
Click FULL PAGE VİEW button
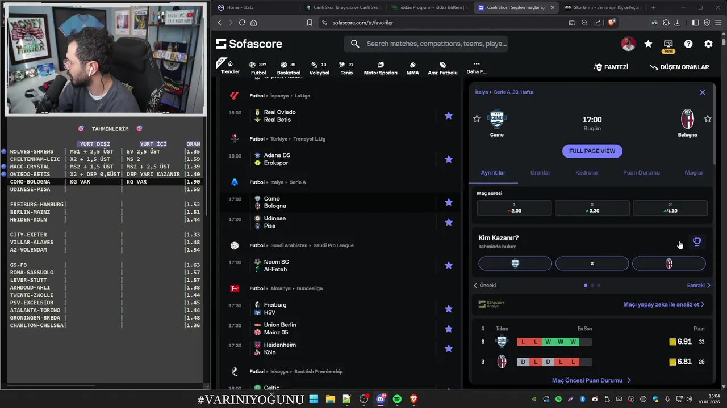click(x=592, y=151)
